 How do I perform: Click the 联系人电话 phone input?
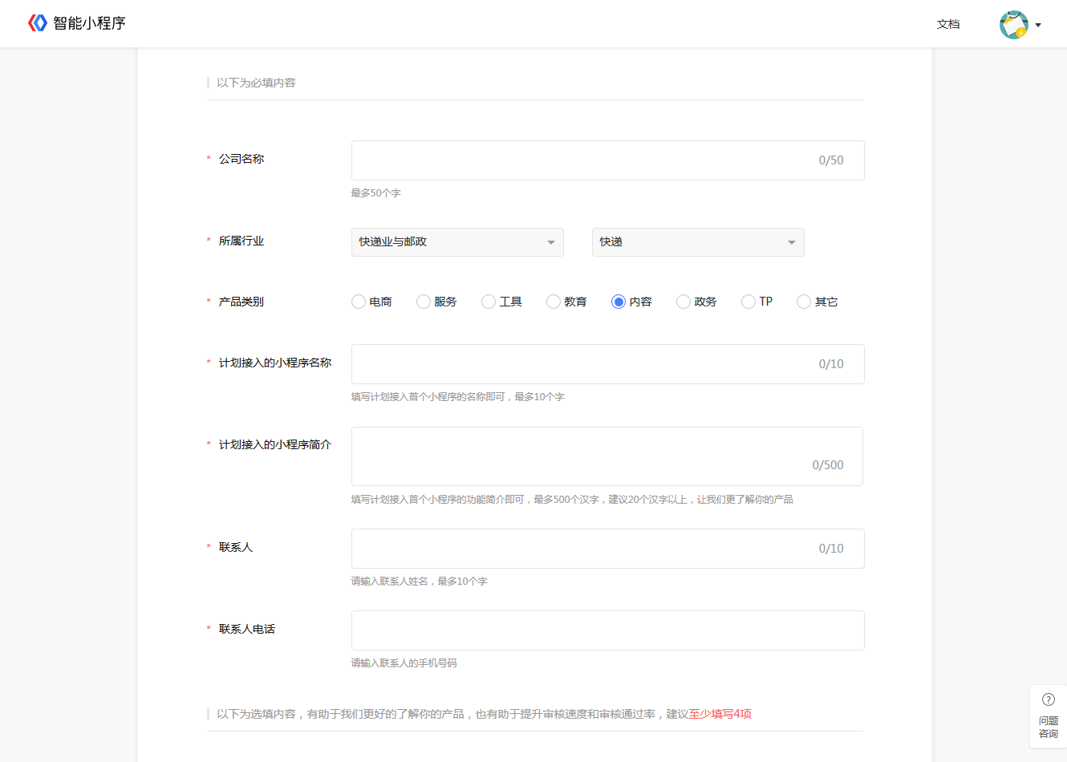click(608, 630)
